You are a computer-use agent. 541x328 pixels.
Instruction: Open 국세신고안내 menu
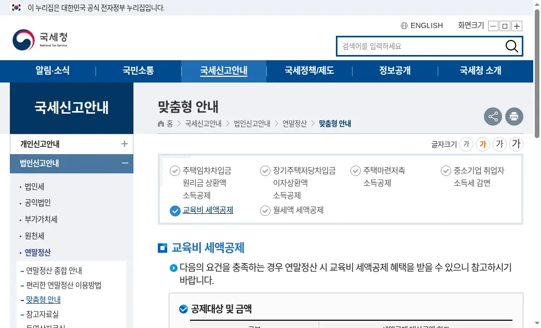pyautogui.click(x=224, y=71)
